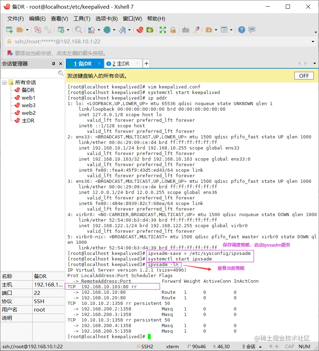Open the 查看(V) menu

pos(60,19)
